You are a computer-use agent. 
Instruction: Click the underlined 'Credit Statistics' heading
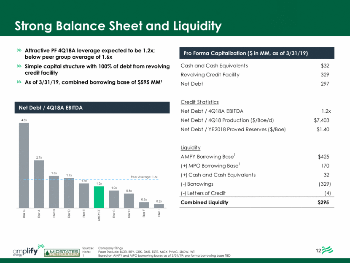point(199,102)
